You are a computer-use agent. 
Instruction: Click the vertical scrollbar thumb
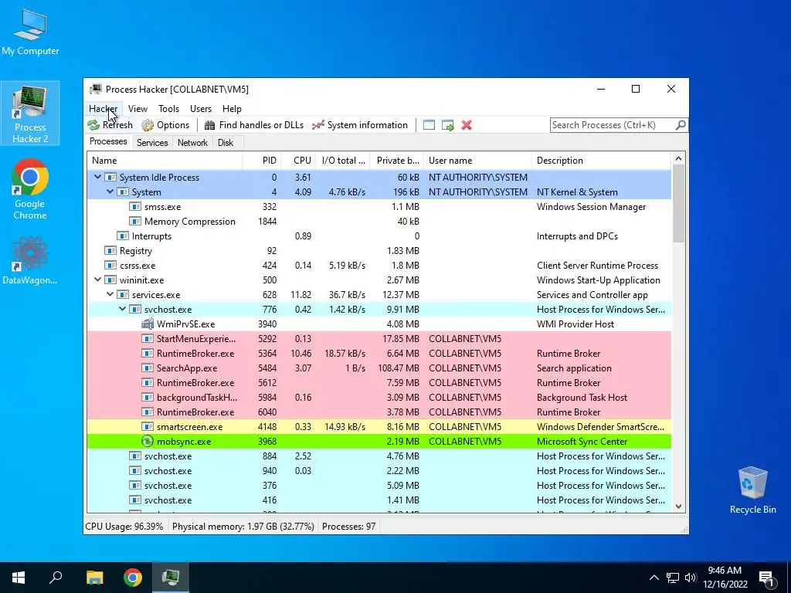(678, 204)
